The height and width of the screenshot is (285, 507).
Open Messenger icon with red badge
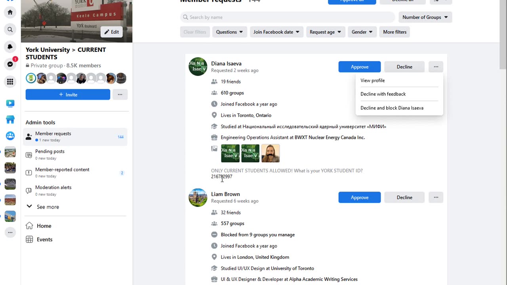10,64
